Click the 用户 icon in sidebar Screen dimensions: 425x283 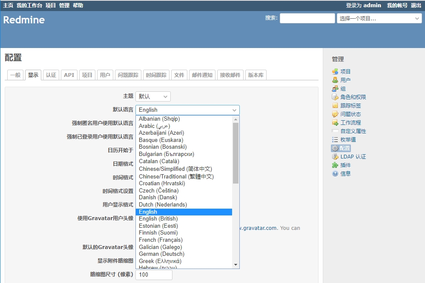(x=335, y=80)
